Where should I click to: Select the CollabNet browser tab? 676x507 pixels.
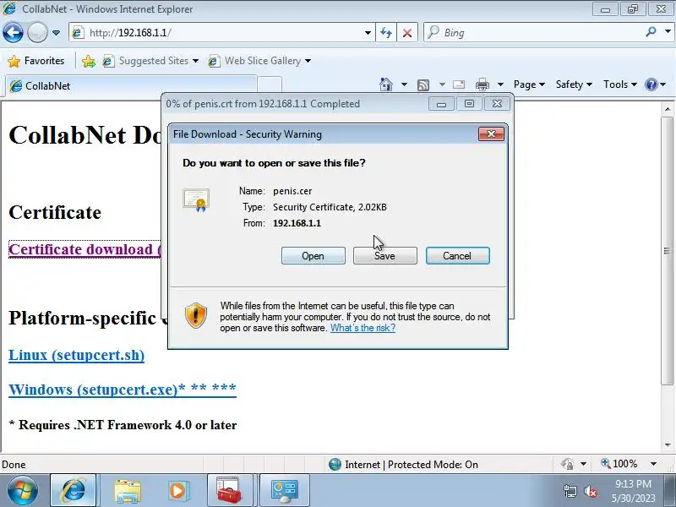click(131, 86)
